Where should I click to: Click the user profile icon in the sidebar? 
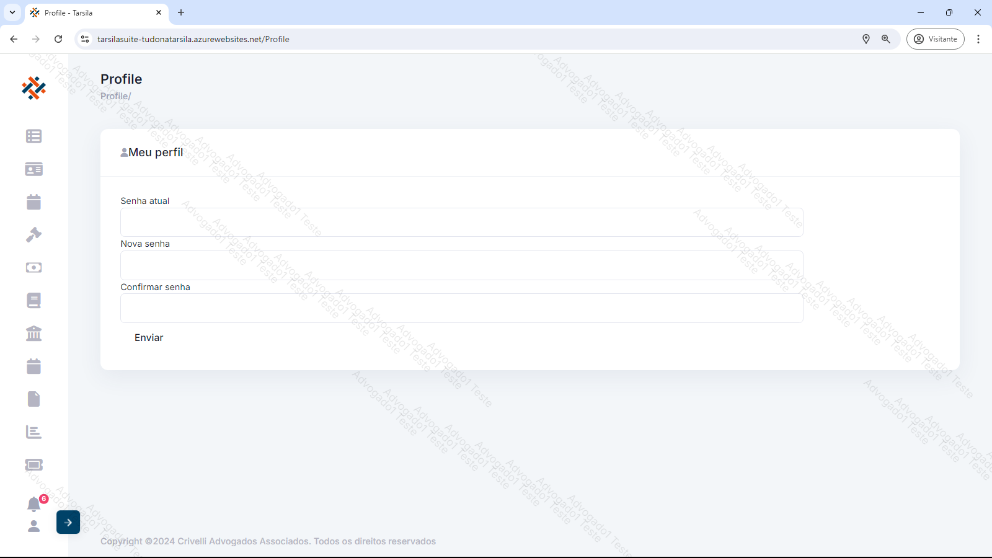tap(33, 526)
